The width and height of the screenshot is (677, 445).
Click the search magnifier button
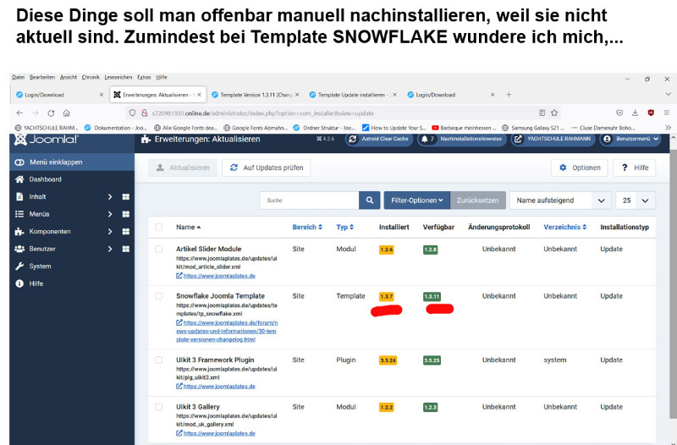click(x=370, y=201)
